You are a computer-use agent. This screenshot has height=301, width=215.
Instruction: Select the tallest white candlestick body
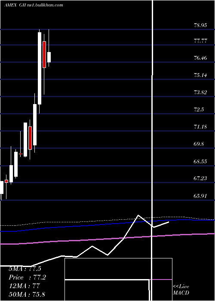40,68
